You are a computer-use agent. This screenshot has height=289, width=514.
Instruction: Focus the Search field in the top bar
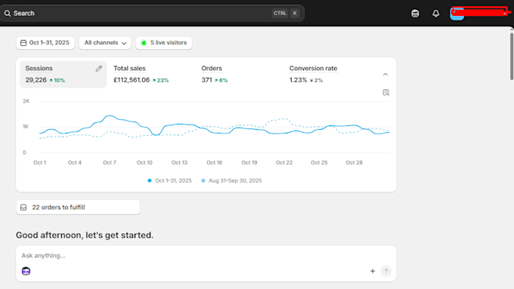pyautogui.click(x=152, y=14)
